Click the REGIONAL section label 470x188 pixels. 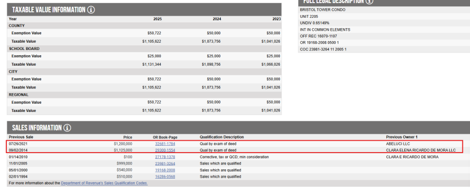19,95
